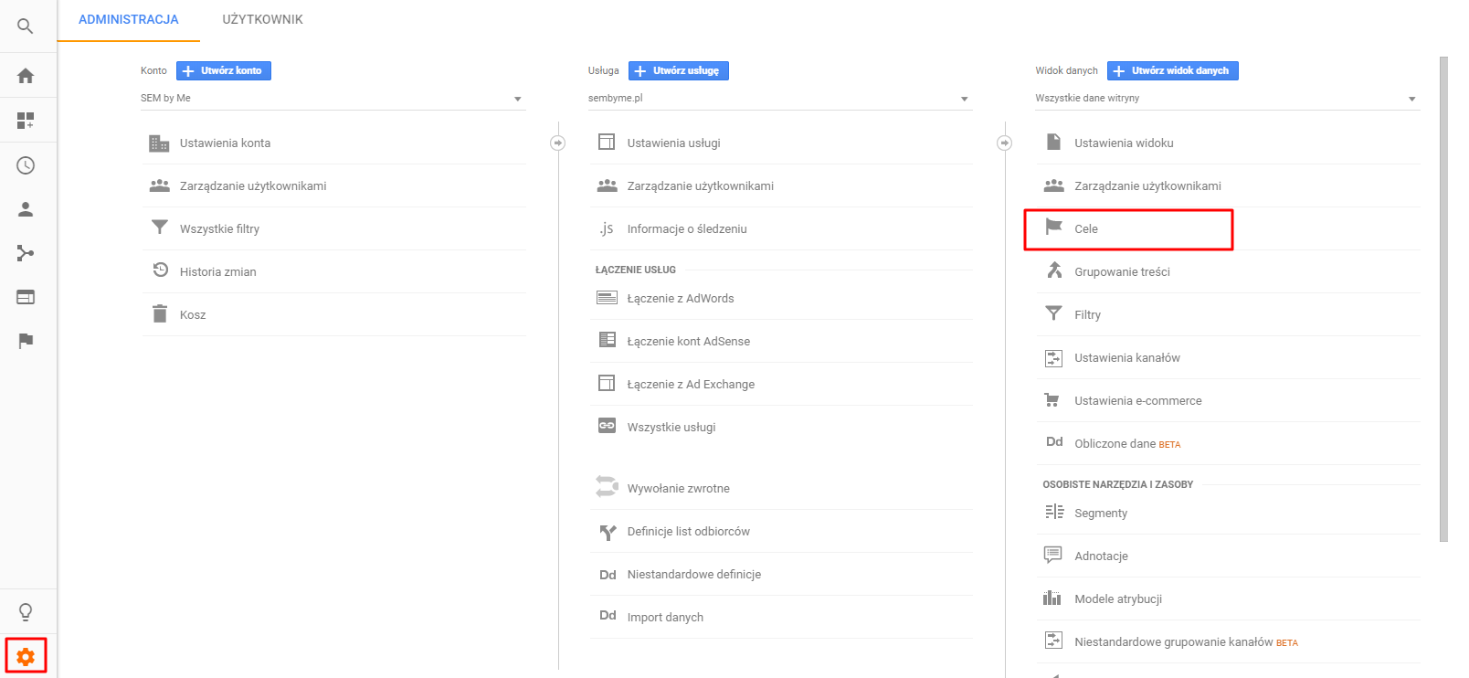This screenshot has height=678, width=1469.
Task: Open Informacje o śledzeniu
Action: coord(687,229)
